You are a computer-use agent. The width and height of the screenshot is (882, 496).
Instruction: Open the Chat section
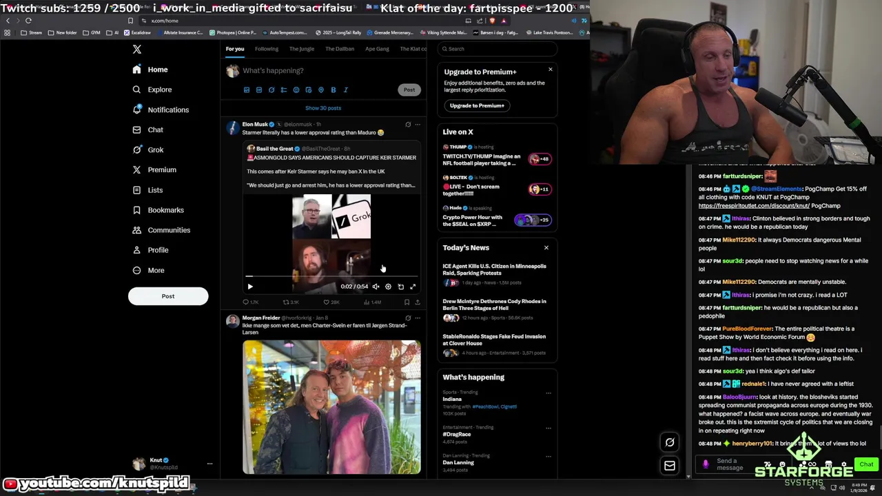[147, 130]
